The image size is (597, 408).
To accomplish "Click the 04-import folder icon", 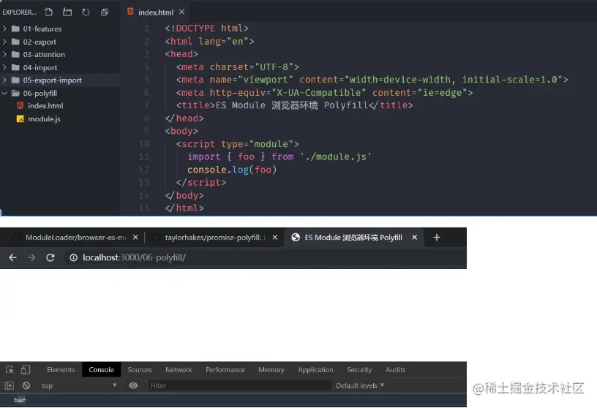I will 15,67.
